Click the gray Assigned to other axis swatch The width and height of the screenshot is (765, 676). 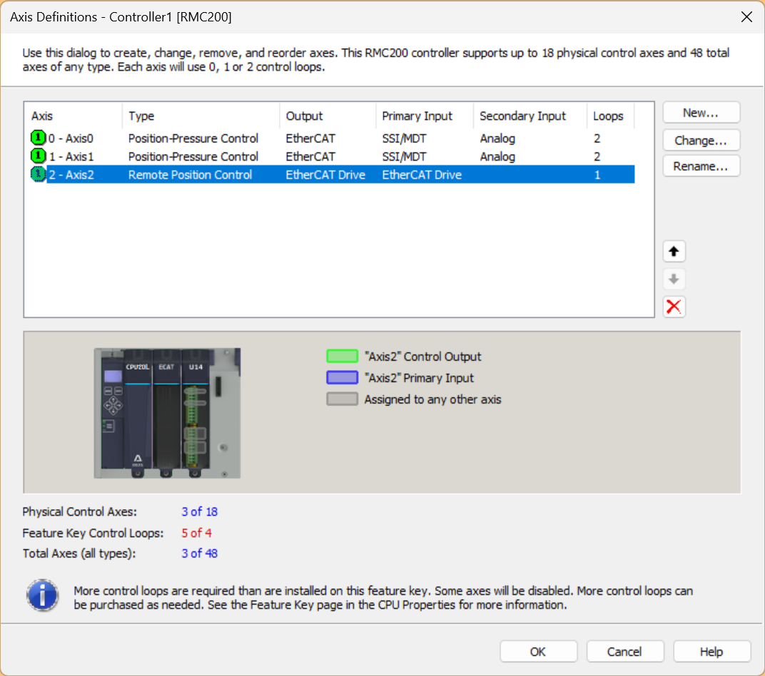[x=342, y=399]
